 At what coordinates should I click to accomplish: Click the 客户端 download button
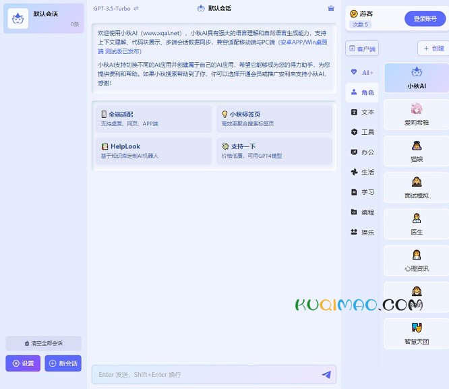click(362, 49)
